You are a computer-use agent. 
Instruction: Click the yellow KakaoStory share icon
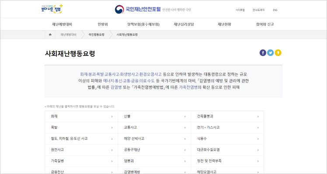pos(278,53)
